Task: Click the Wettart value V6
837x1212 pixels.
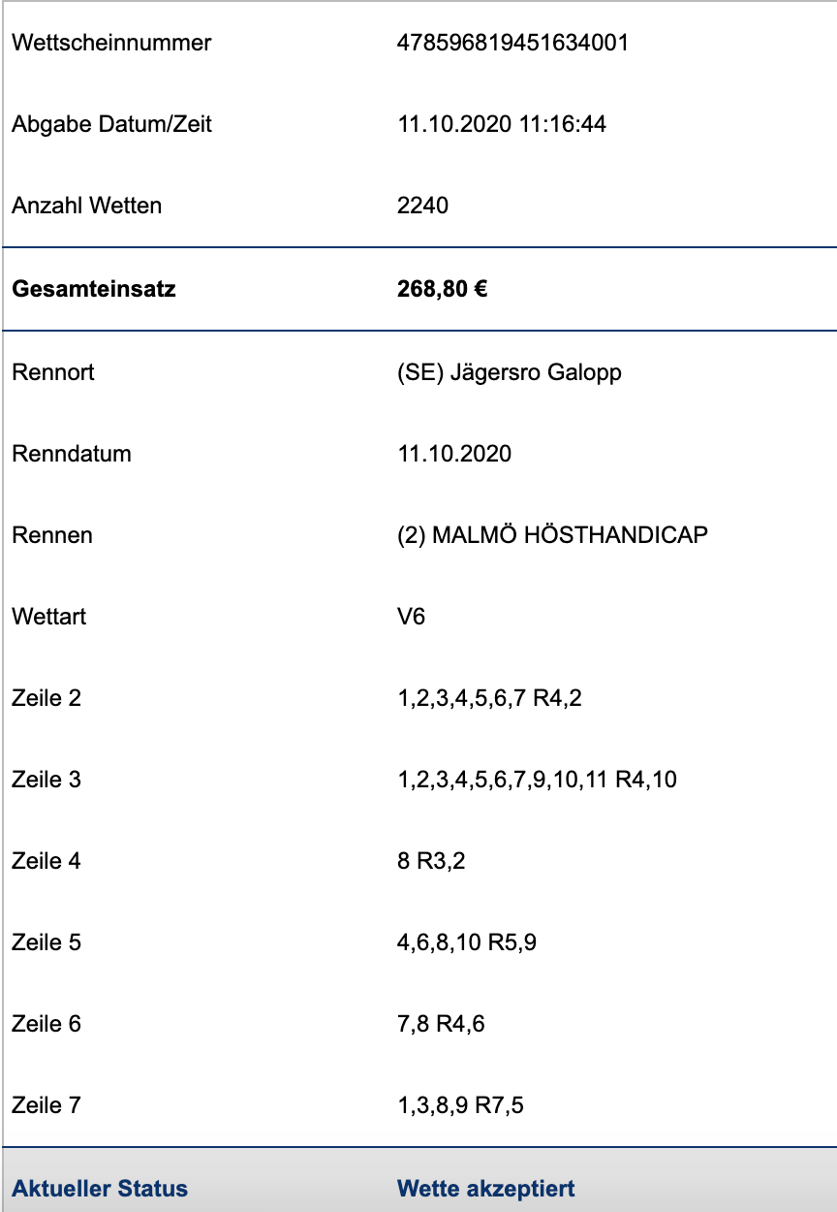Action: point(411,617)
